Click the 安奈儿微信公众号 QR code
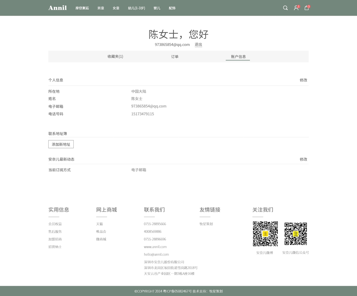357x296 pixels. point(296,234)
